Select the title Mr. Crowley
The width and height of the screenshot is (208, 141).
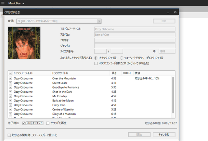point(59,96)
